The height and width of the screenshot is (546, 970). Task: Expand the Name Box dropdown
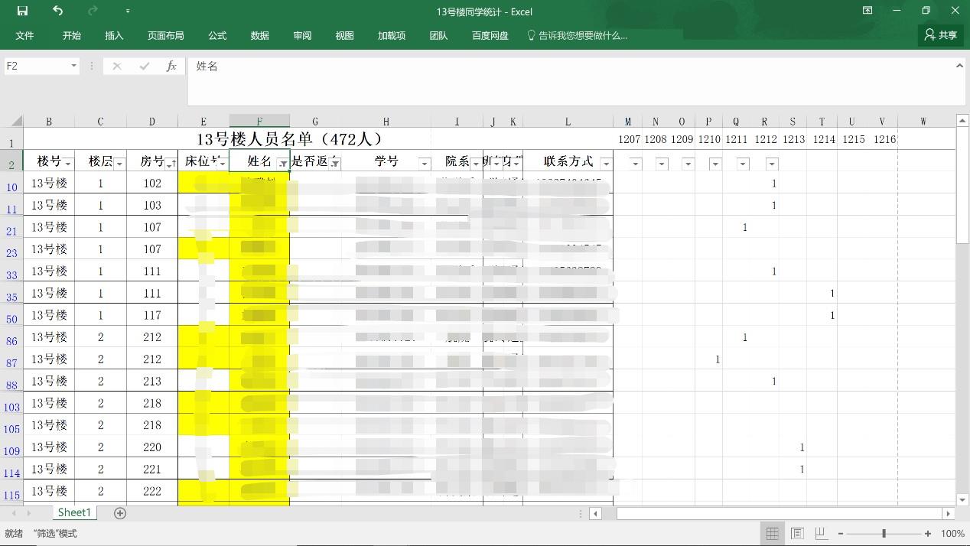point(73,67)
